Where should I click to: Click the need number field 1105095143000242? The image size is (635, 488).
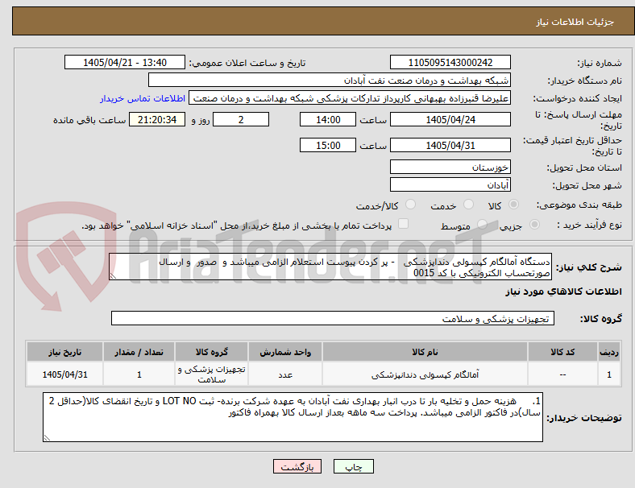[450, 62]
